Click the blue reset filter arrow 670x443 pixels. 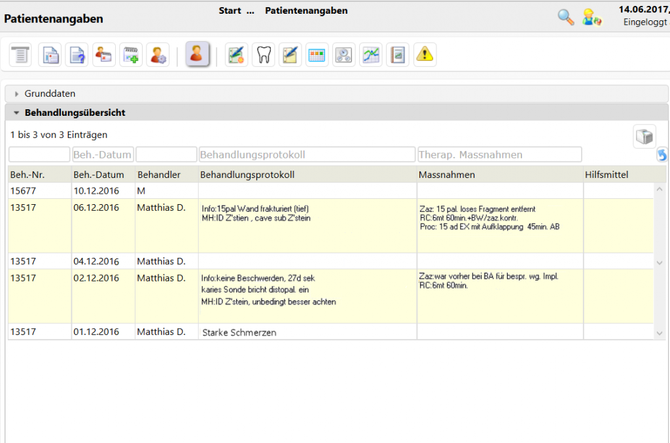tap(662, 155)
